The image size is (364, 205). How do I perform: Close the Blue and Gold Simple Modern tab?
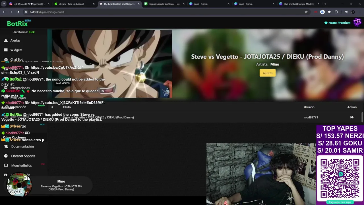click(x=318, y=4)
